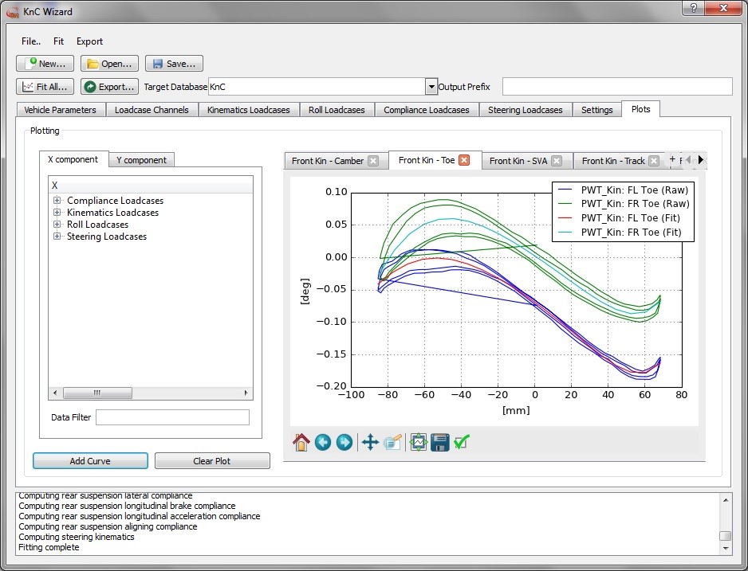The height and width of the screenshot is (571, 748).
Task: Expand the Kinematics Loadcases tree node
Action: pos(57,213)
